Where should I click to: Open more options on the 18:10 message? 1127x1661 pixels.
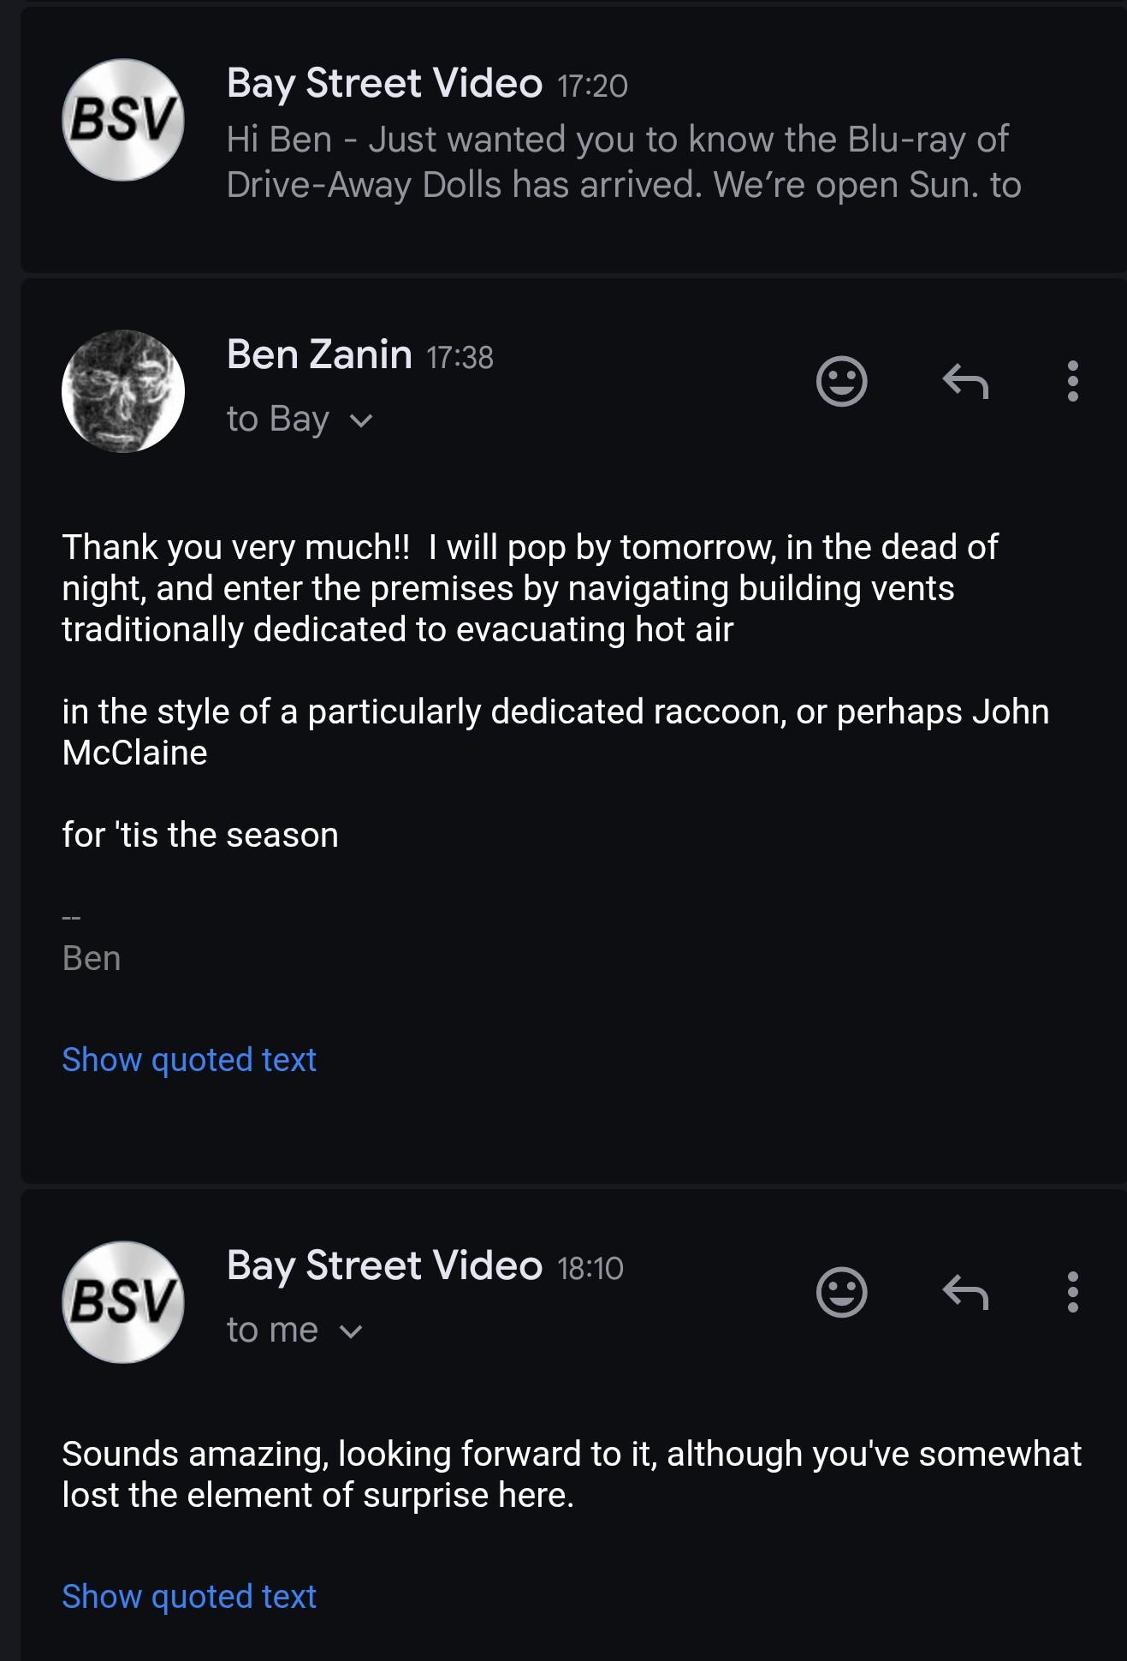coord(1072,1292)
